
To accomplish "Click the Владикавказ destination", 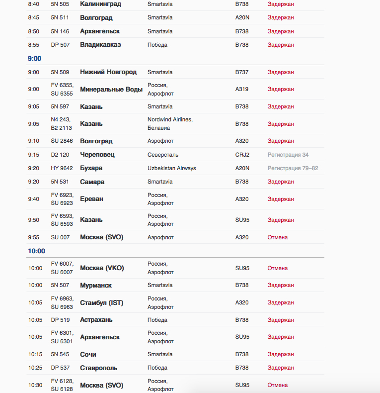I will point(100,45).
